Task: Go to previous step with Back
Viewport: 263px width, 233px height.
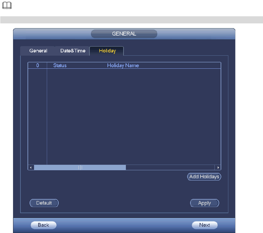Action: 44,225
